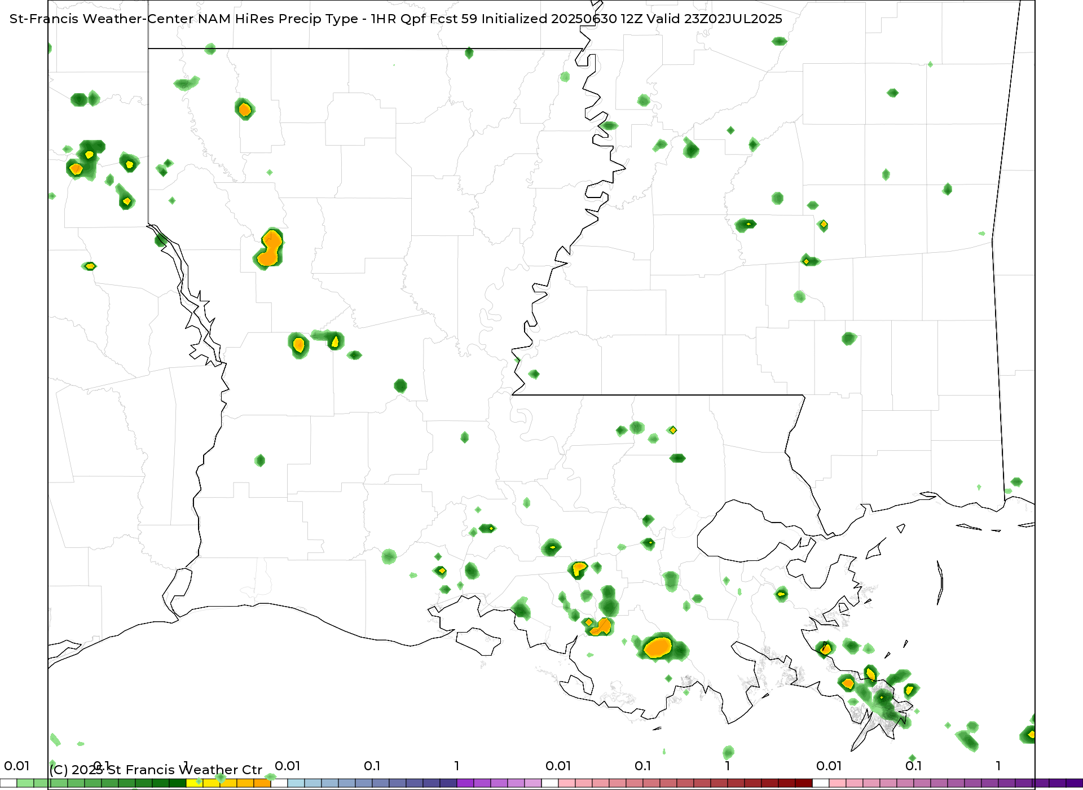Screen dimensions: 1083x790
Task: Select the white swatch right after the maroon swatch
Action: click(x=821, y=783)
